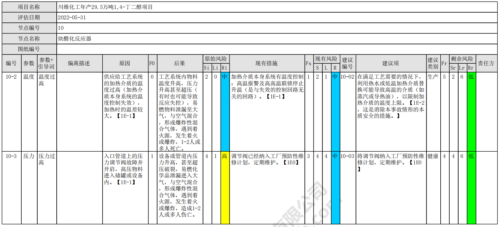The image size is (500, 227).
Task: Click the 现有风险 group header
Action: pyautogui.click(x=326, y=59)
